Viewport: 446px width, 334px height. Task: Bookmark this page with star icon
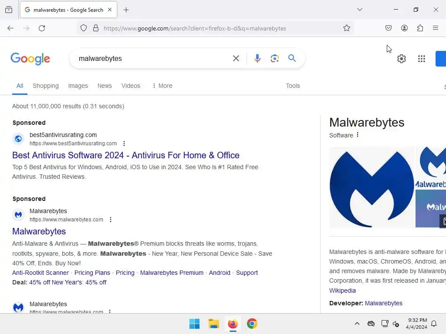coord(346,28)
